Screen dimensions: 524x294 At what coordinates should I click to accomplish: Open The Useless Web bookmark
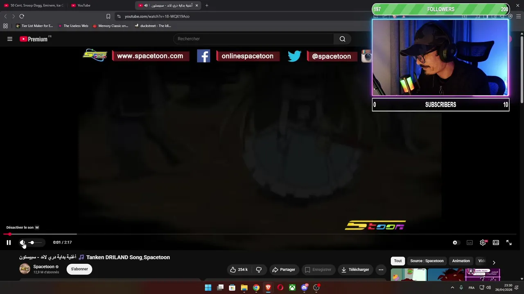tap(73, 26)
